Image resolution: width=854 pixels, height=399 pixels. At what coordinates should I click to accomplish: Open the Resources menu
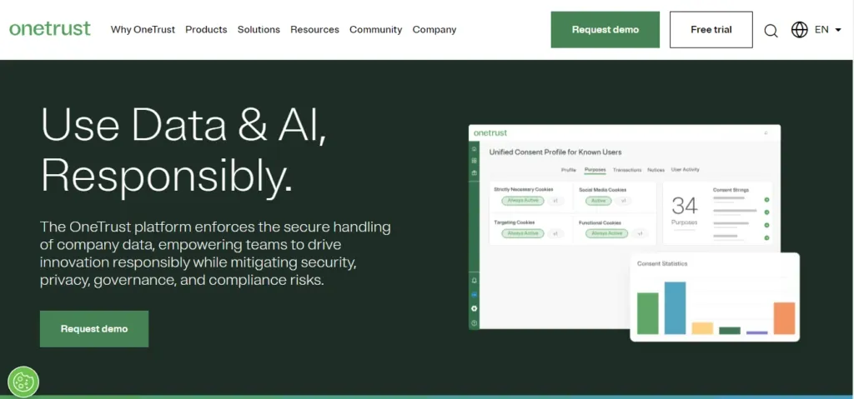click(314, 29)
